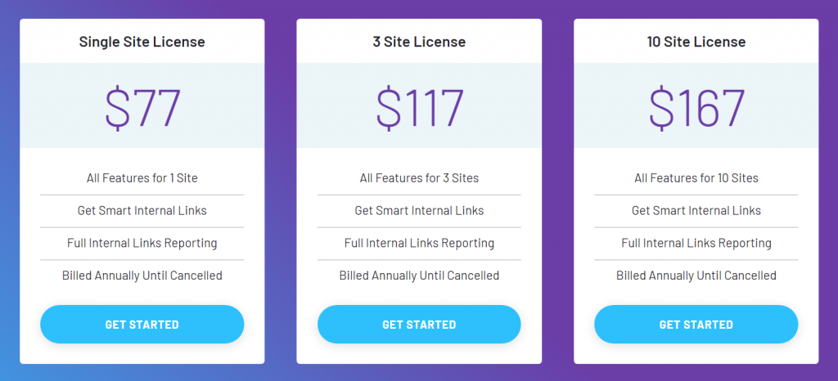Click the $117 price
This screenshot has height=381, width=838.
pos(419,107)
